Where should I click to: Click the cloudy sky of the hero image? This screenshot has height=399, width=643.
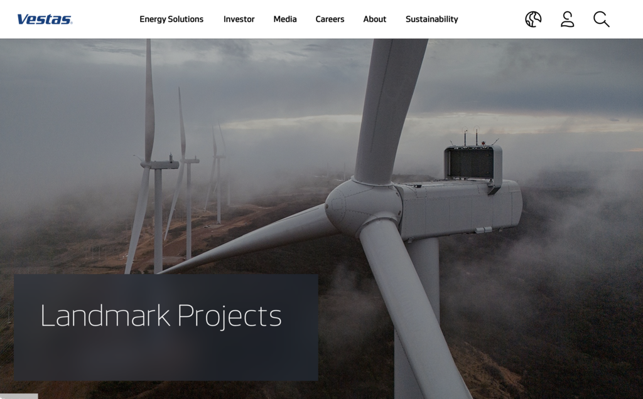tap(287, 82)
